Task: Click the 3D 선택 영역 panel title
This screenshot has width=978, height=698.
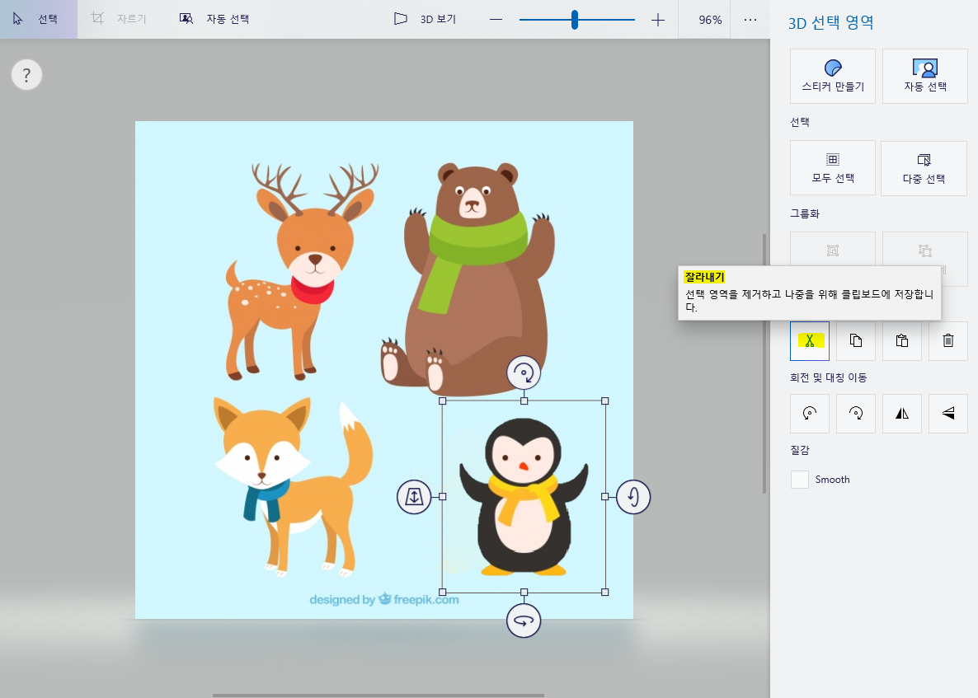Action: tap(830, 22)
